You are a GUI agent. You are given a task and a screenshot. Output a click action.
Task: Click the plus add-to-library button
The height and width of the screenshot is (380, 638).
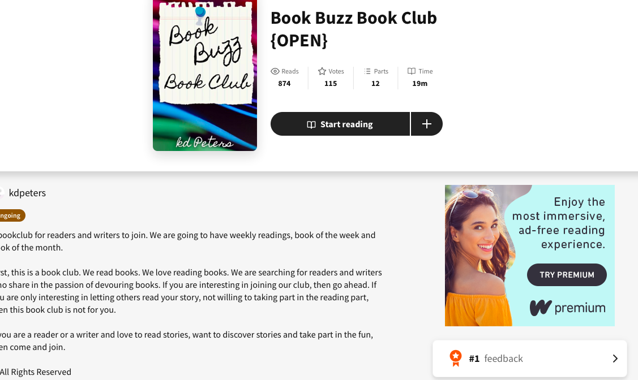point(427,124)
